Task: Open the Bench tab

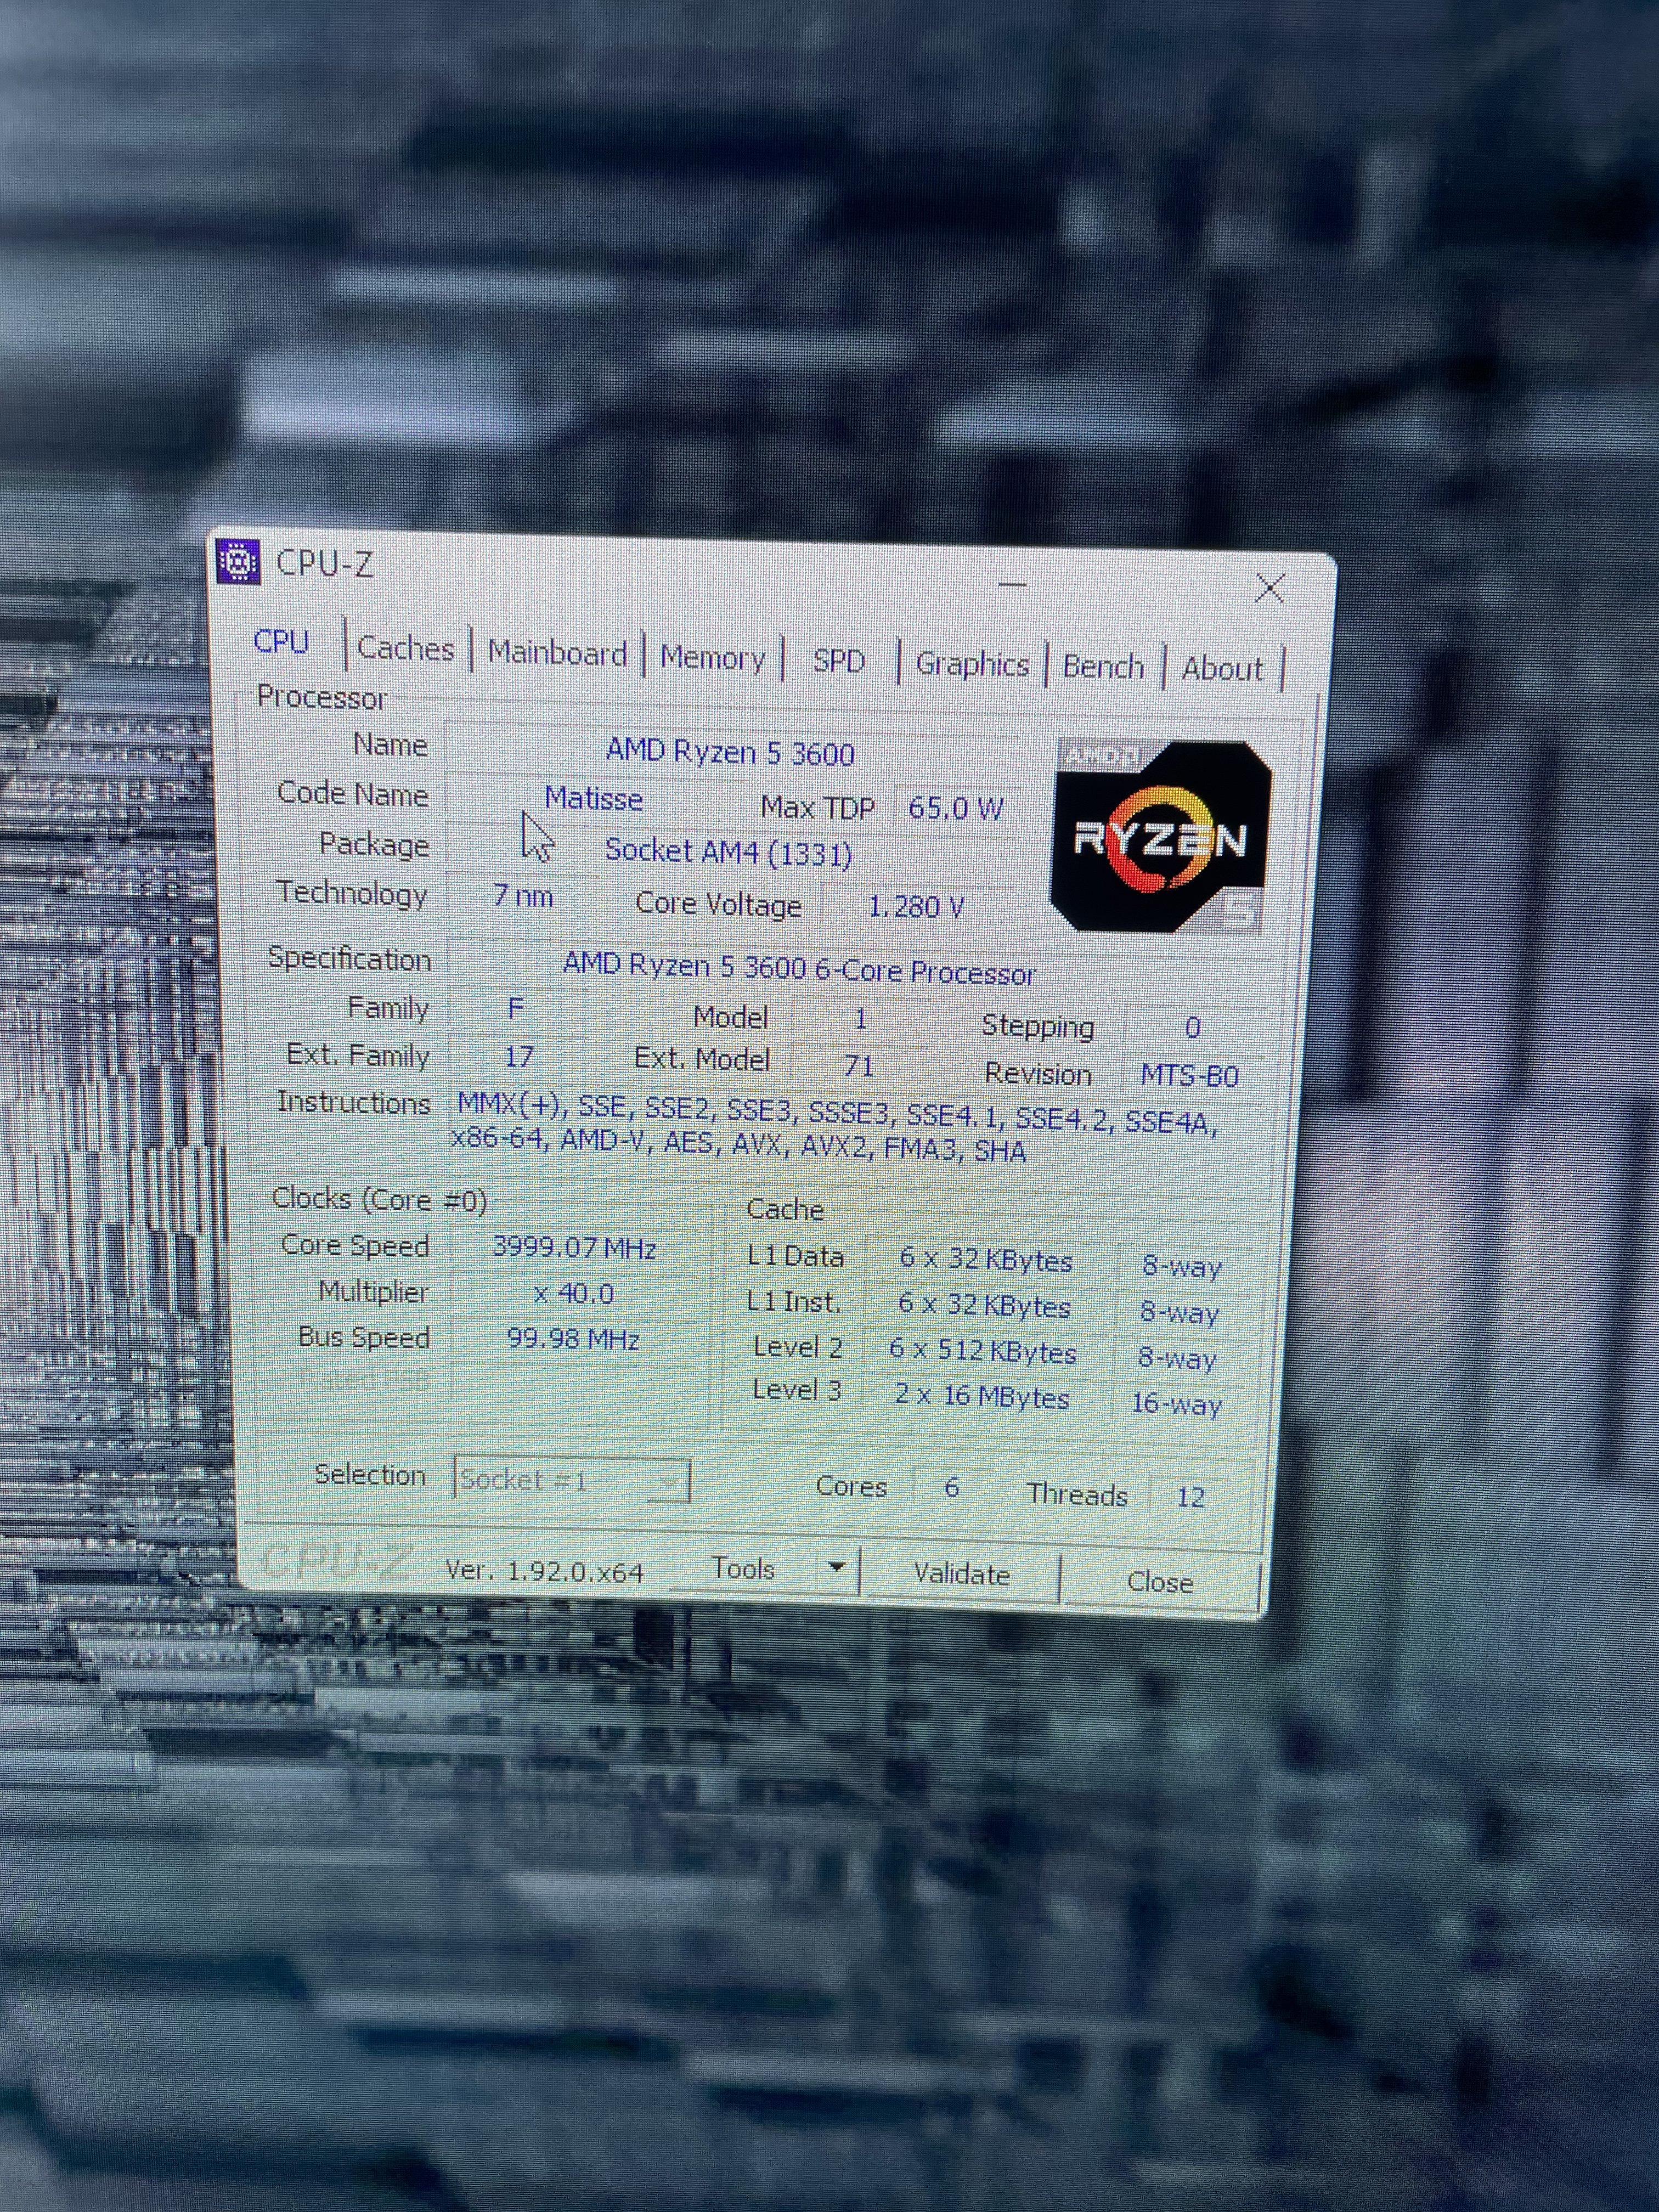Action: [1103, 667]
